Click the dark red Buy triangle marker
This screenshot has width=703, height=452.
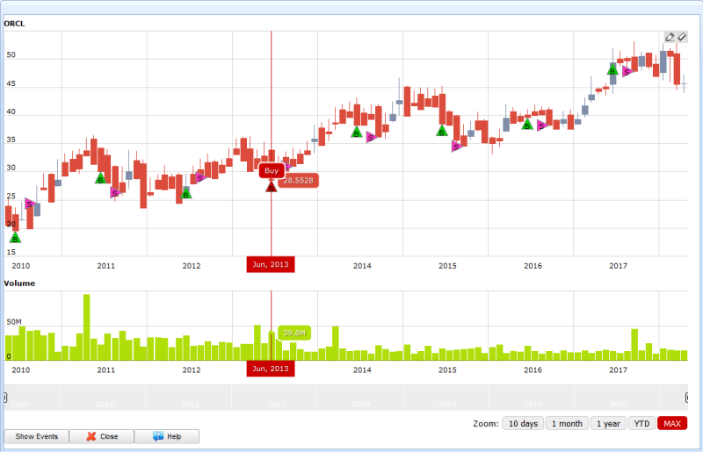pyautogui.click(x=271, y=186)
